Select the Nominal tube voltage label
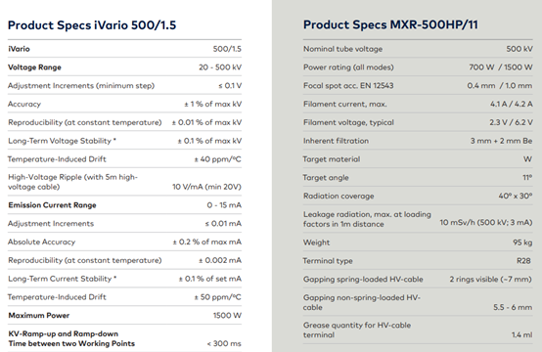Viewport: 542px width, 352px height. point(342,49)
